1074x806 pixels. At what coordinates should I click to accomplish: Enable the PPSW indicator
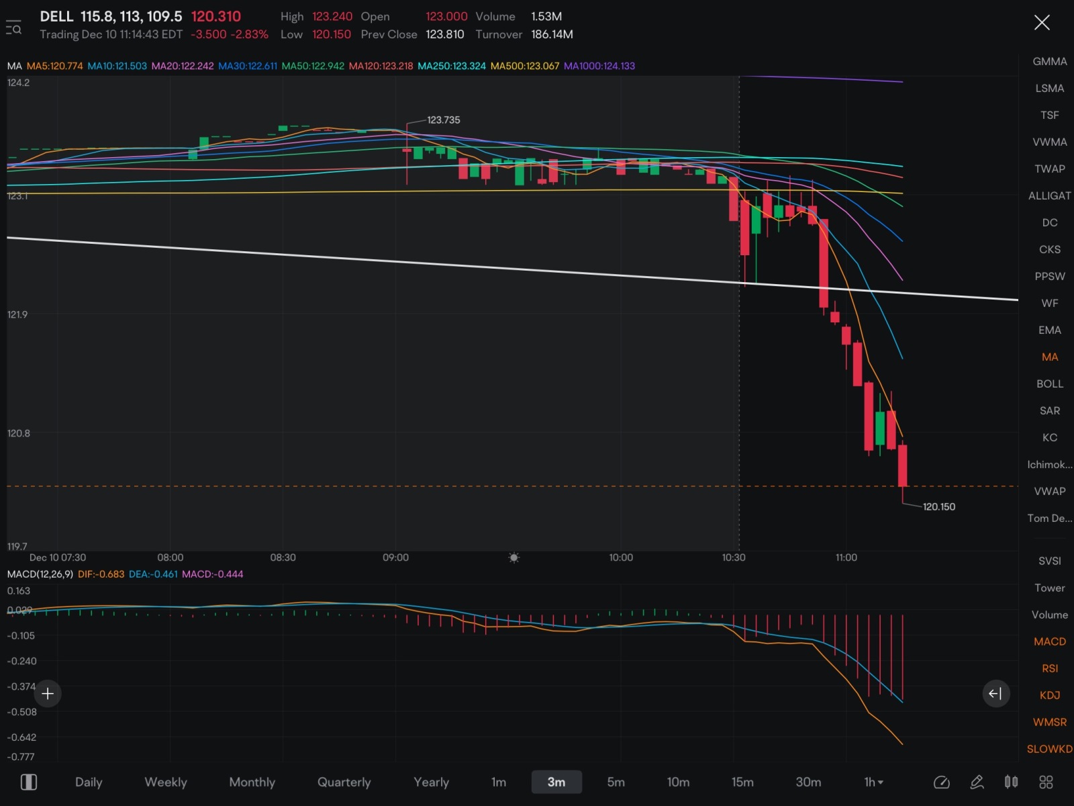coord(1050,276)
